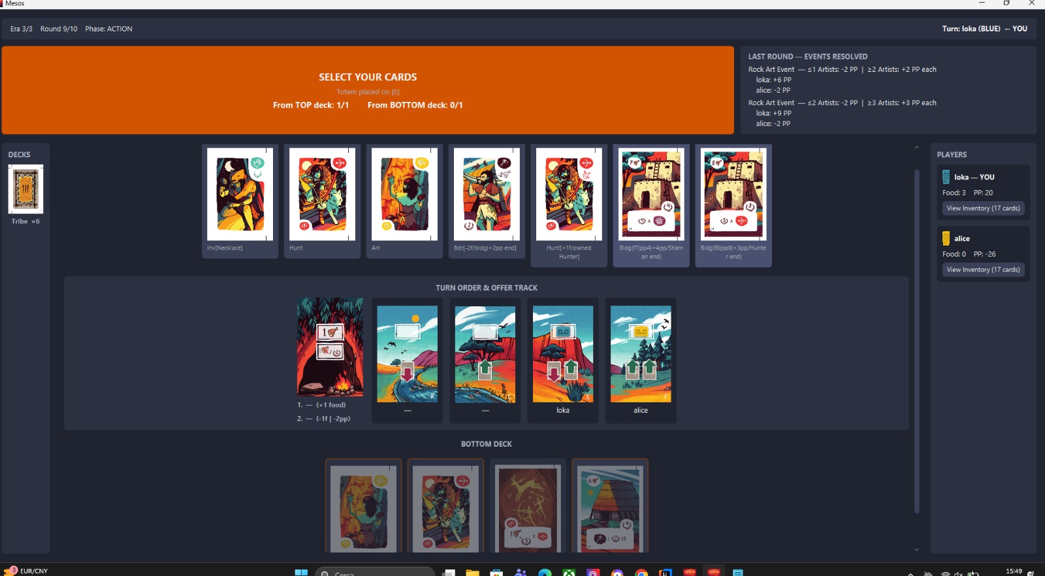Pick the hunter card from the bottom deck

(x=445, y=507)
